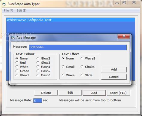Screen dimensions: 142x116
Task: Close the RuneScape Auto Typer main window
Action: tap(134, 3)
